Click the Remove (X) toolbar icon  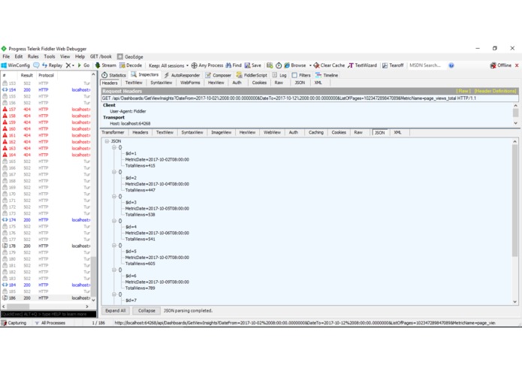click(x=68, y=65)
